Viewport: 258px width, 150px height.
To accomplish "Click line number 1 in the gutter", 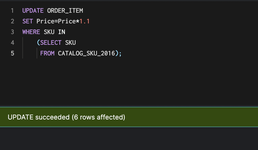I will click(12, 11).
